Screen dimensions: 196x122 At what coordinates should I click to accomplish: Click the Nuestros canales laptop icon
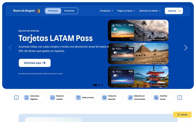53,98
